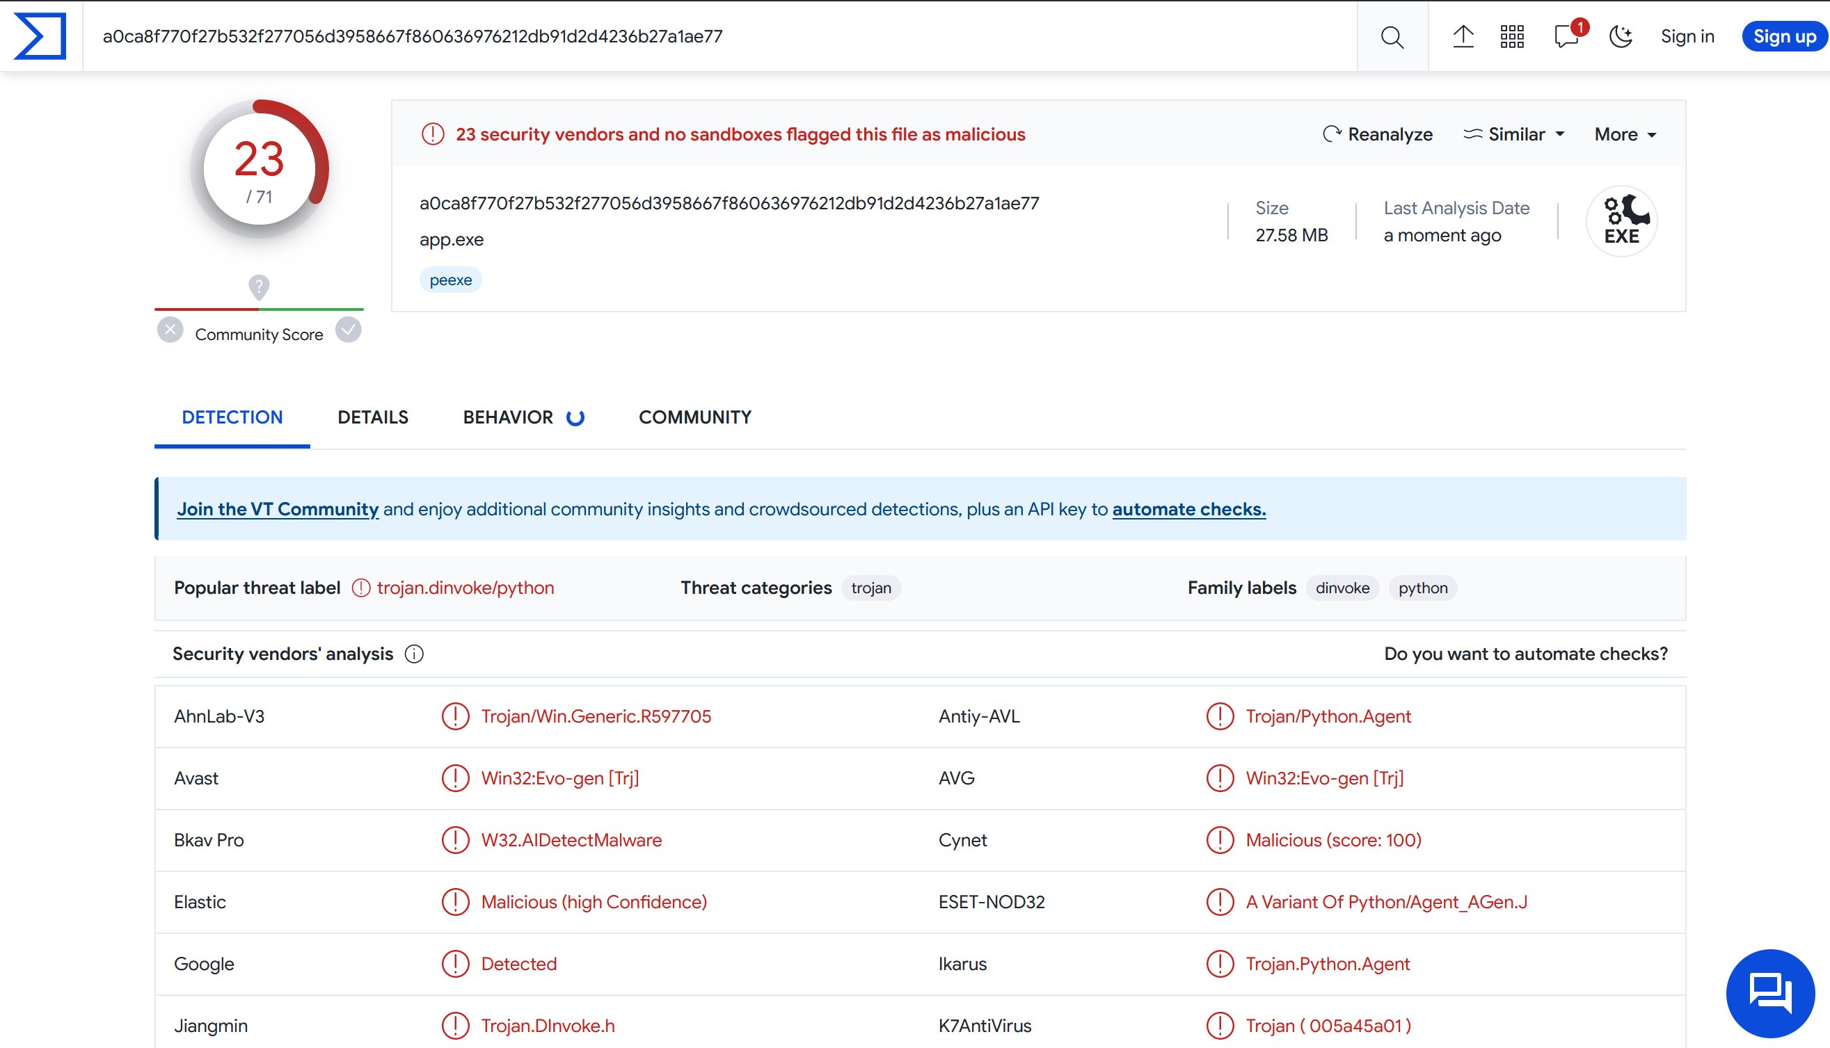Switch to the DETAILS tab
The height and width of the screenshot is (1048, 1830).
[372, 417]
